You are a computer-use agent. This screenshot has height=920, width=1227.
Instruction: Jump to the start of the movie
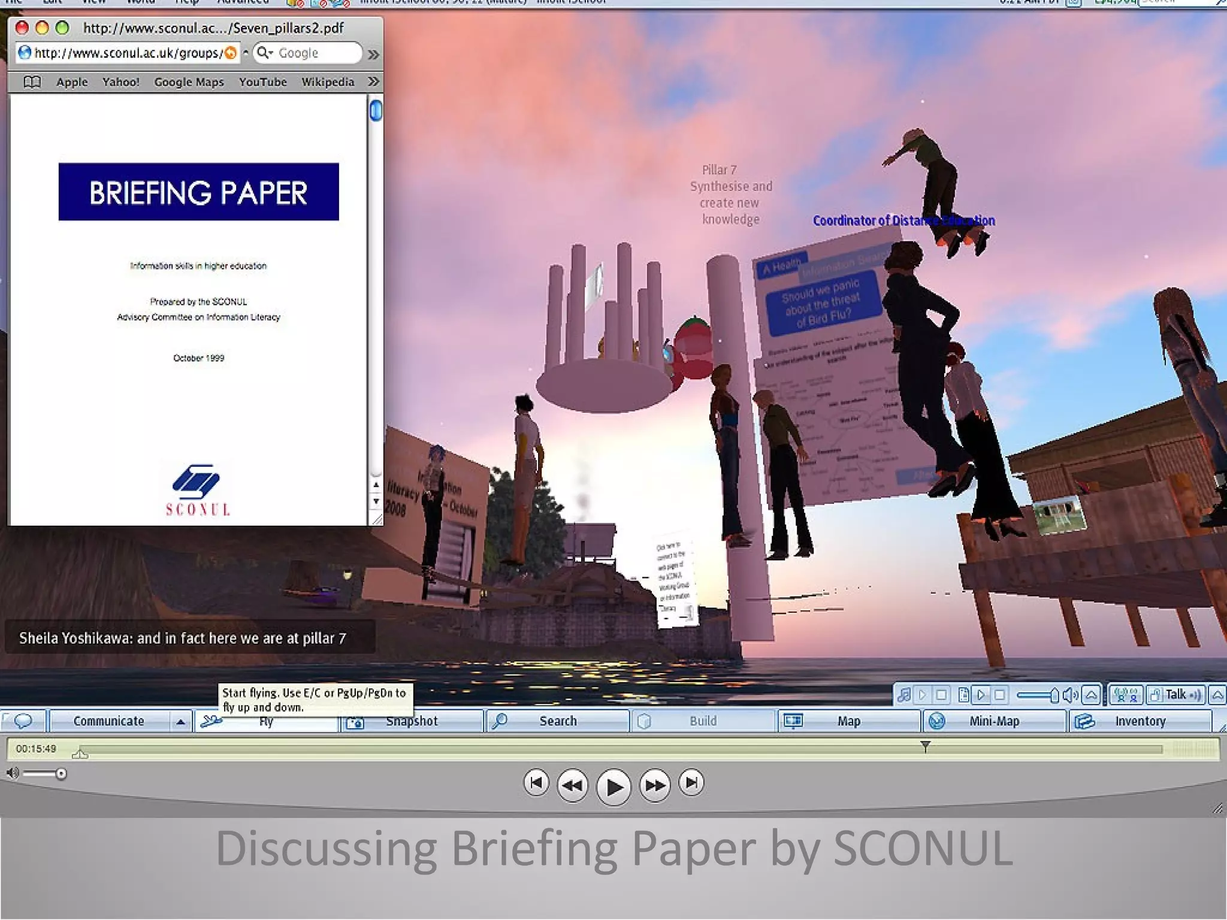pos(536,783)
